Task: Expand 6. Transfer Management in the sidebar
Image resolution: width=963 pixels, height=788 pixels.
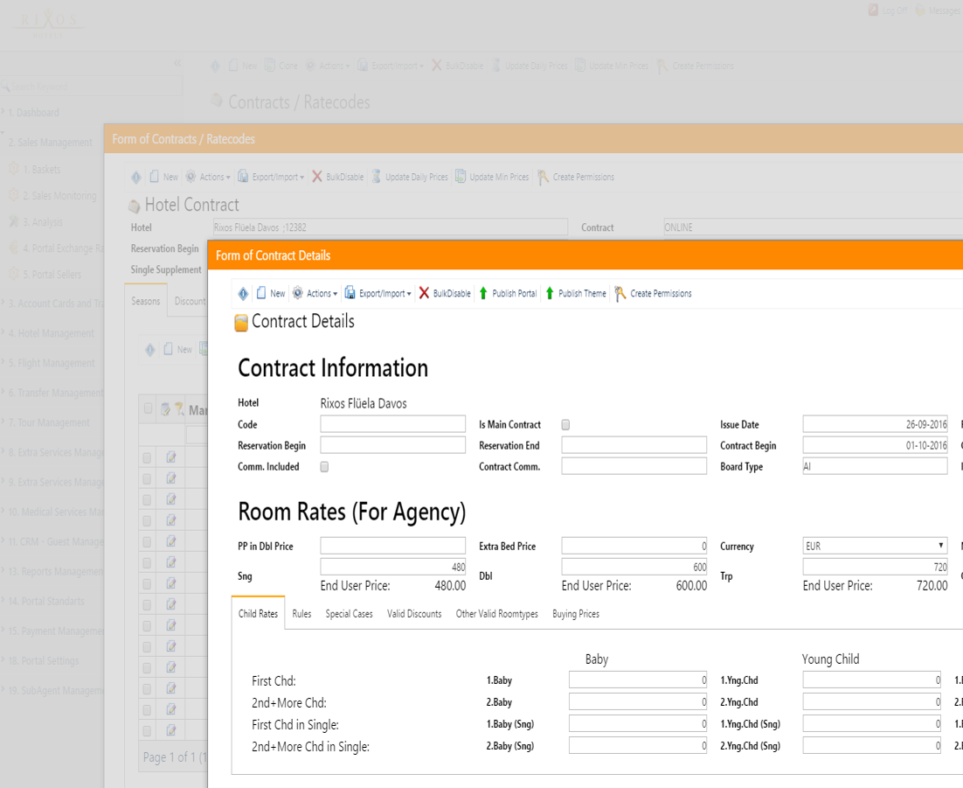Action: [x=55, y=393]
